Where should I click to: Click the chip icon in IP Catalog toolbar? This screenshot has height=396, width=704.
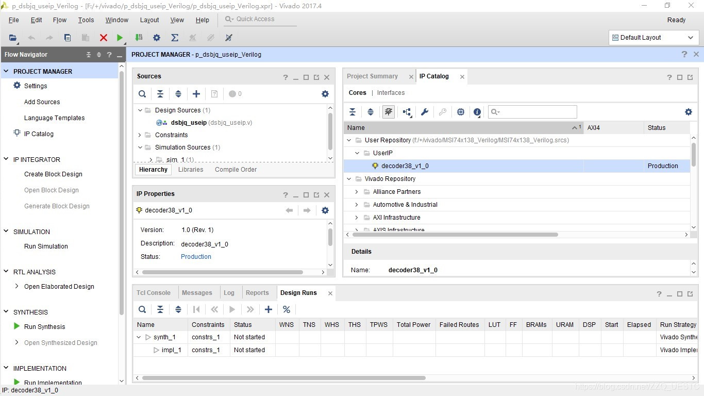click(x=461, y=112)
